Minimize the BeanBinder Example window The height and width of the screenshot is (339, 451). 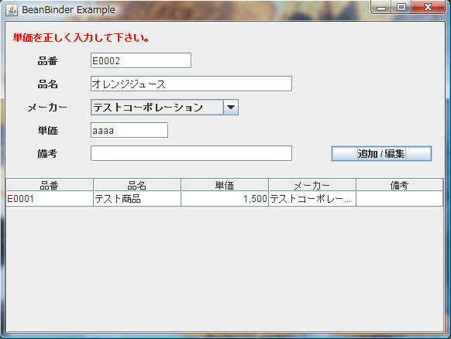point(381,7)
